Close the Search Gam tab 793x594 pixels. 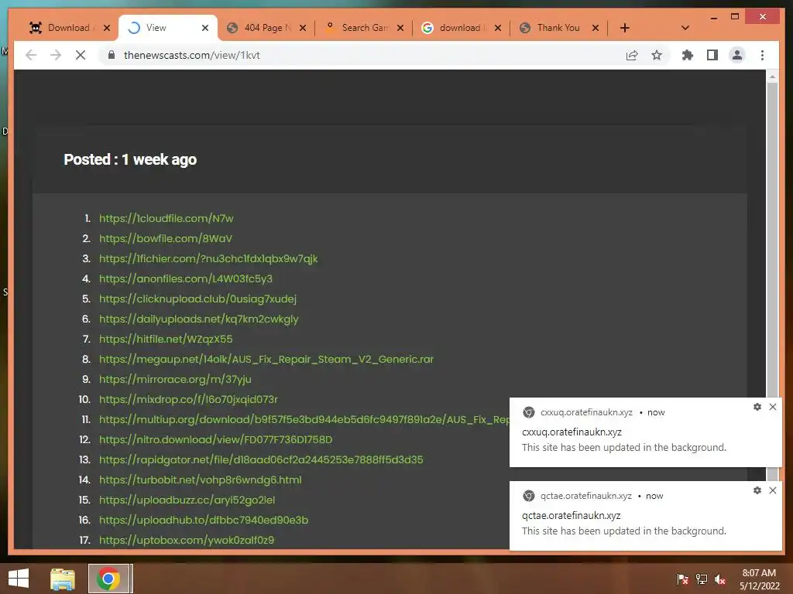[400, 28]
